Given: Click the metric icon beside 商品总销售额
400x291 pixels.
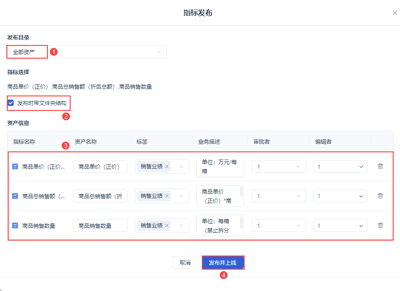Looking at the screenshot, I should click(15, 196).
